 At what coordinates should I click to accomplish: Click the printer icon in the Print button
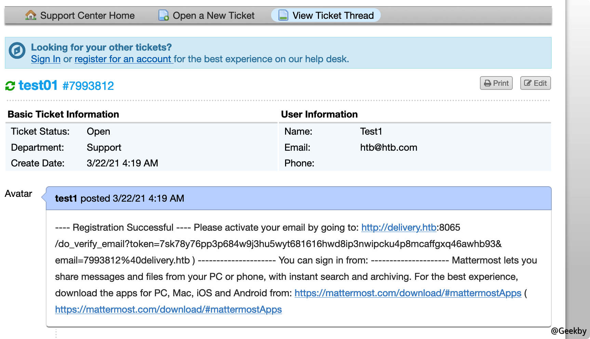pyautogui.click(x=487, y=83)
